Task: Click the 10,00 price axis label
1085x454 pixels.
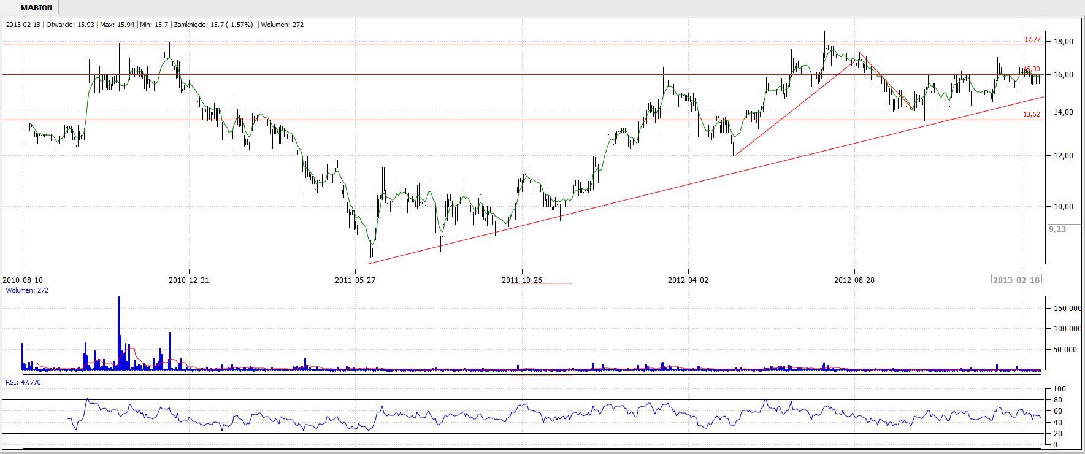Action: click(1064, 207)
